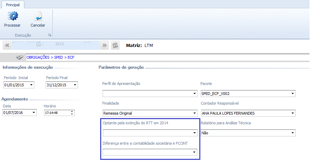Click the Cancelar document icon
313x164 pixels.
click(38, 16)
